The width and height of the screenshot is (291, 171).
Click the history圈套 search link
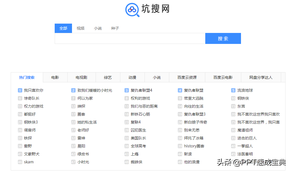tap(194, 146)
